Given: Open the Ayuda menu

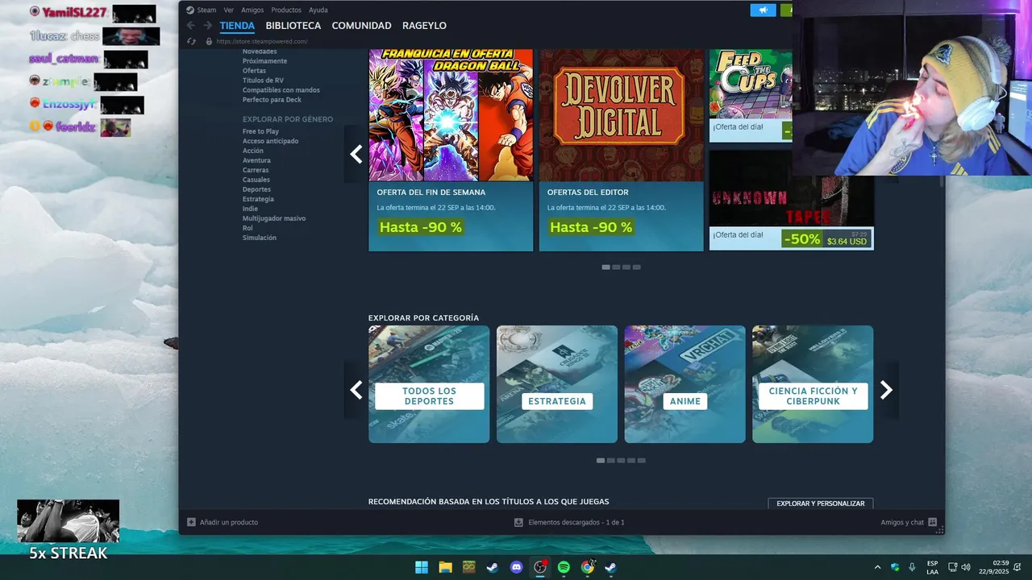Looking at the screenshot, I should [318, 10].
